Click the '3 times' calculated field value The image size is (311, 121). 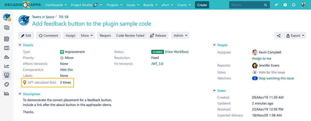(65, 83)
